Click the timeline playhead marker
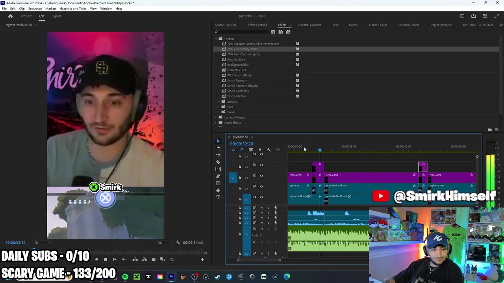Viewport: 504px width, 283px height. (320, 150)
